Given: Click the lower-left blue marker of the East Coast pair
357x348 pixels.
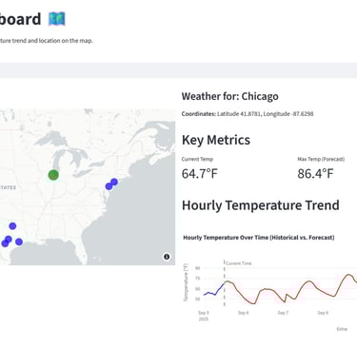Looking at the screenshot, I should coord(109,186).
